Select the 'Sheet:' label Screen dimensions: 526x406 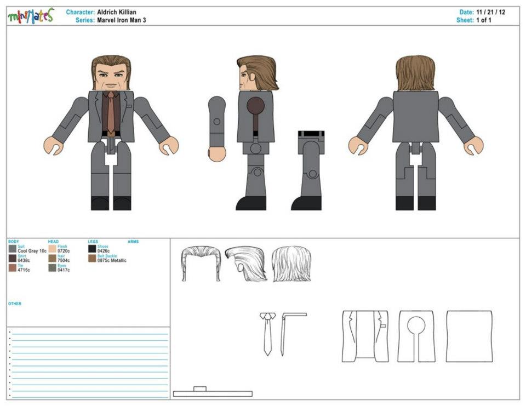[465, 20]
